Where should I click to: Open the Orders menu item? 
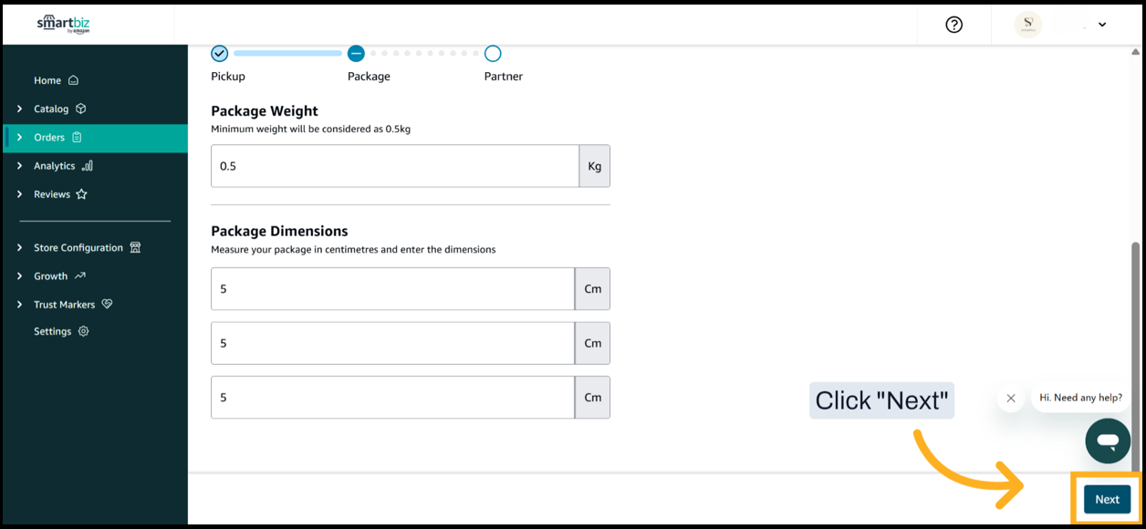coord(49,138)
